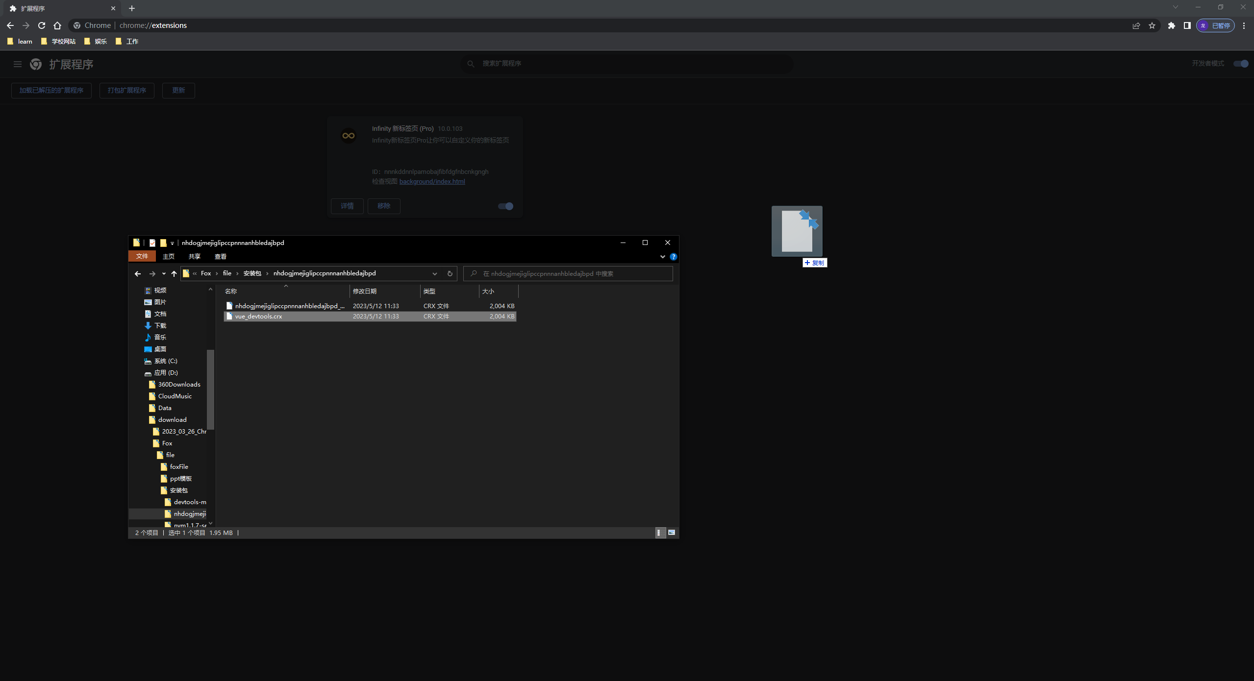Open the extensions puzzle piece icon
The image size is (1254, 681).
tap(1171, 25)
